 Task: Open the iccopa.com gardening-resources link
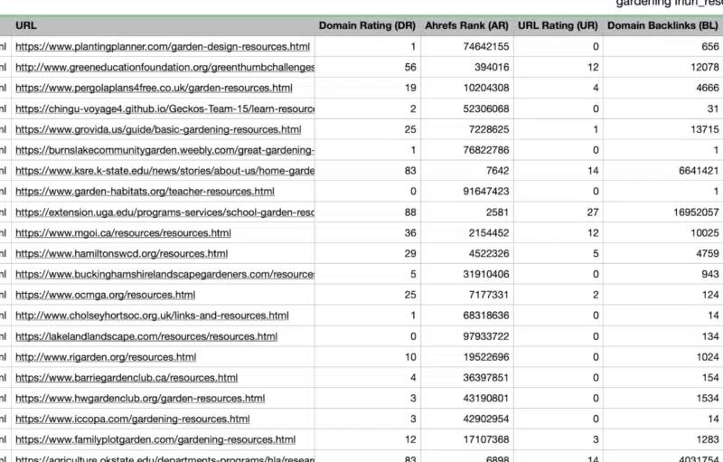point(133,419)
